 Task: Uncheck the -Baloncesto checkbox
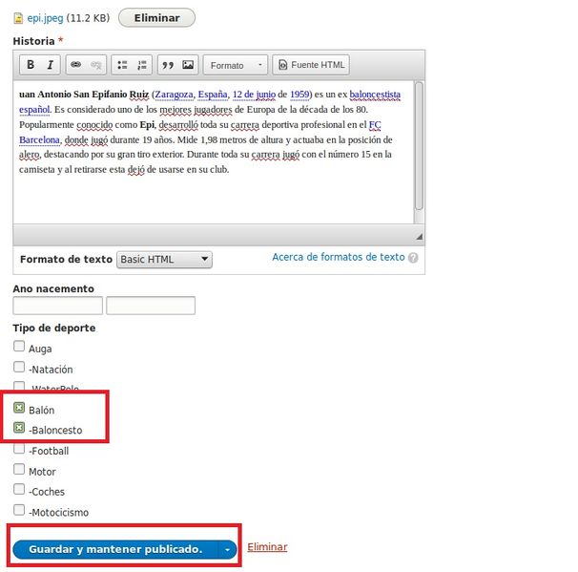coord(19,428)
